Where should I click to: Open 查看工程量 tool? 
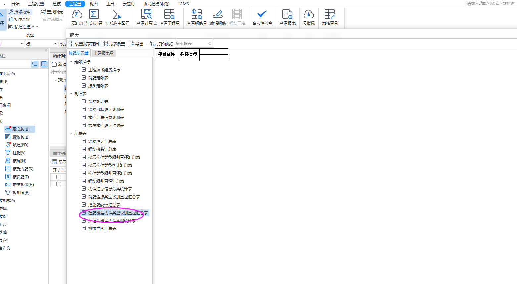[x=170, y=18]
